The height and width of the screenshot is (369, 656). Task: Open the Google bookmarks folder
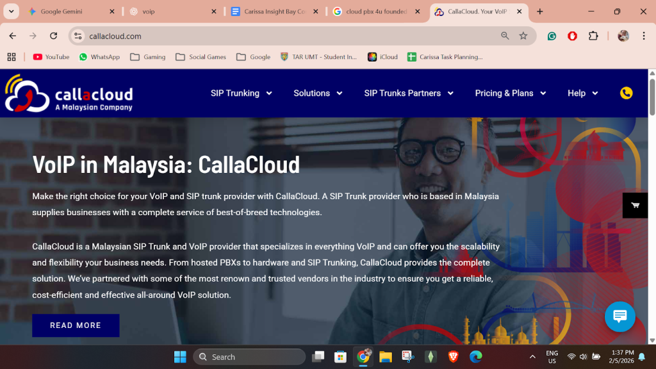pos(253,57)
